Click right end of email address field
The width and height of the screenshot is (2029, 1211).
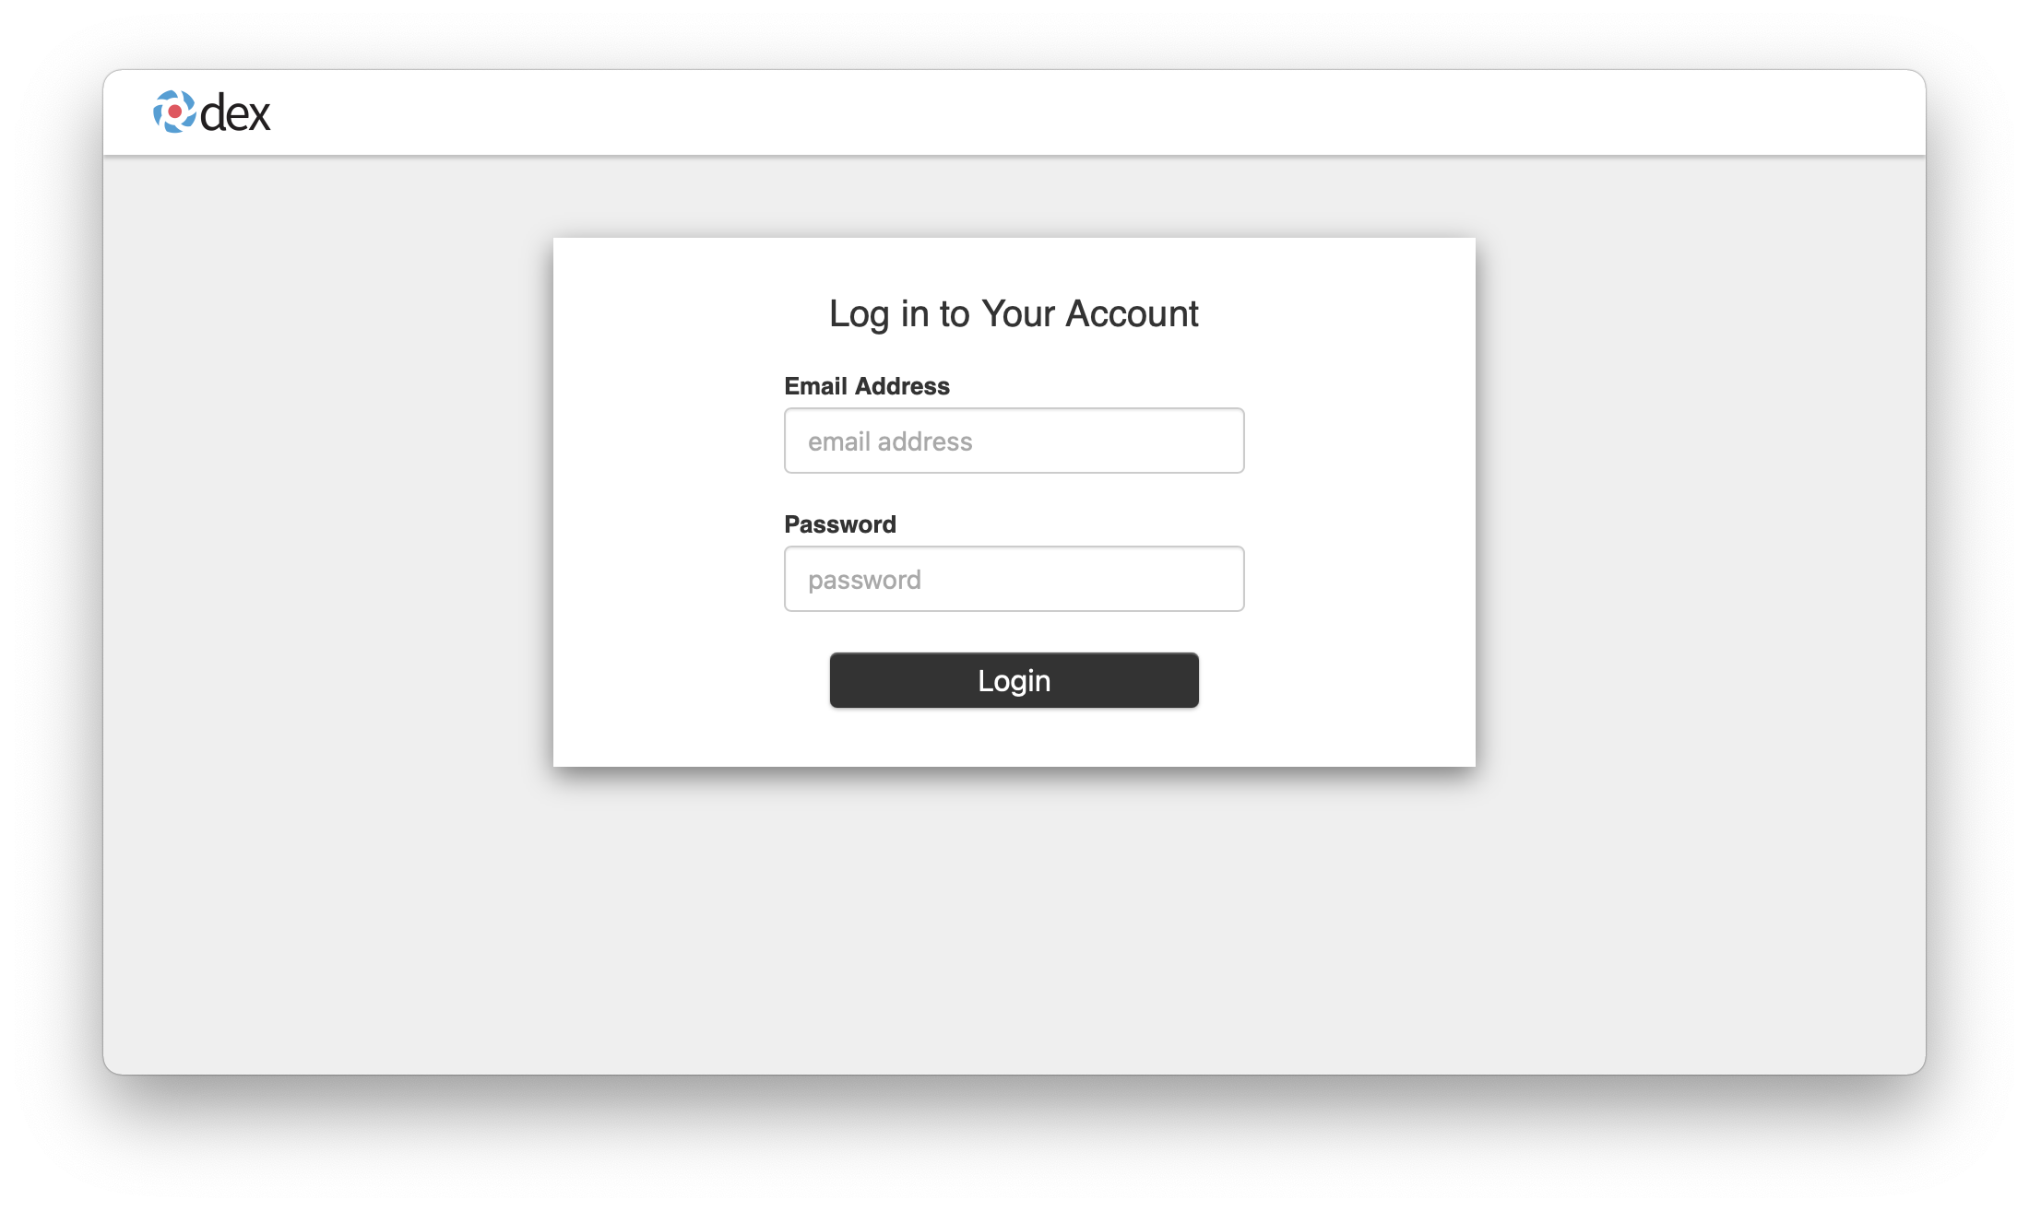[1217, 441]
